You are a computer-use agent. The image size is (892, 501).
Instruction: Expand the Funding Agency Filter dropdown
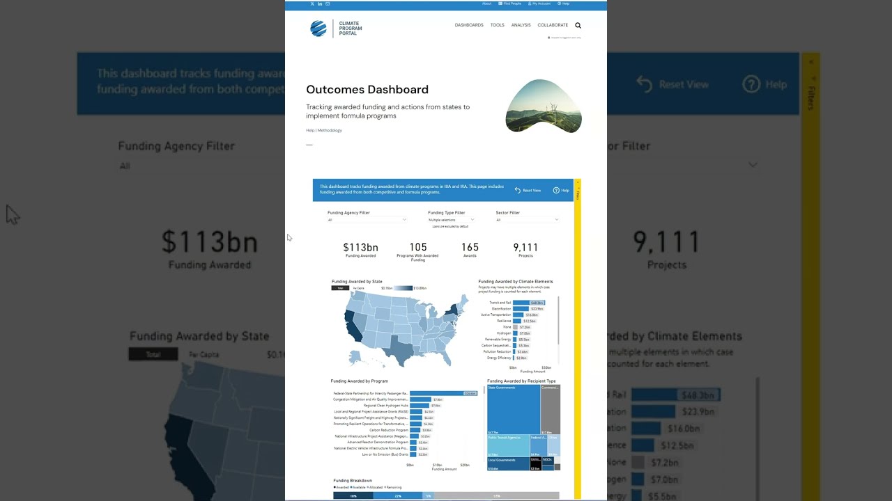[x=367, y=220]
